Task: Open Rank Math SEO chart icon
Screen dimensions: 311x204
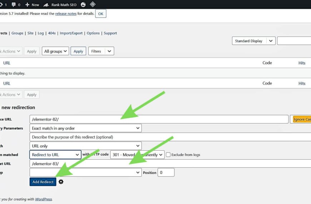Action: tap(46, 5)
